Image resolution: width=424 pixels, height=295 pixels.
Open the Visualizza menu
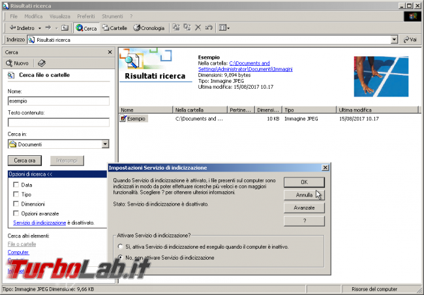tap(60, 16)
